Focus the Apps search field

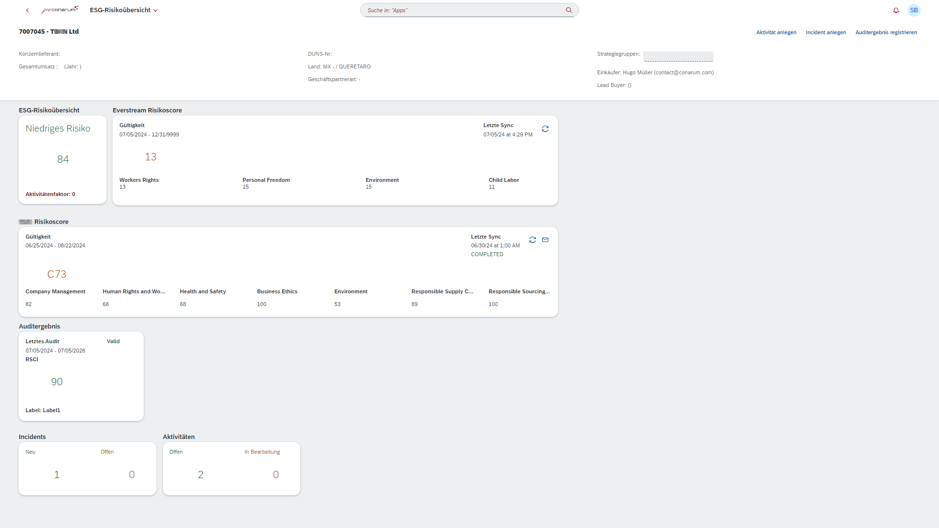(462, 10)
